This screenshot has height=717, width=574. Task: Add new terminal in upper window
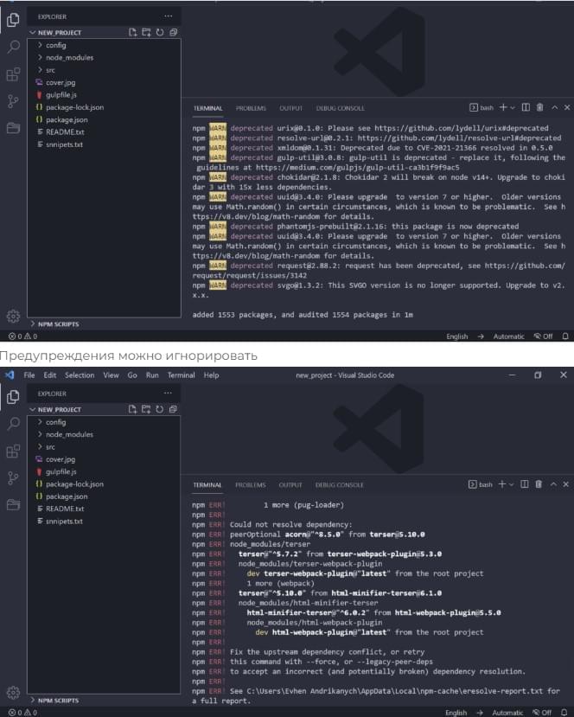pyautogui.click(x=503, y=107)
